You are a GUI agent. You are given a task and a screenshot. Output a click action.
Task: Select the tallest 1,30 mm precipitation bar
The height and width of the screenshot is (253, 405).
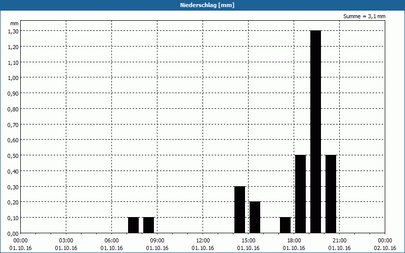(315, 132)
